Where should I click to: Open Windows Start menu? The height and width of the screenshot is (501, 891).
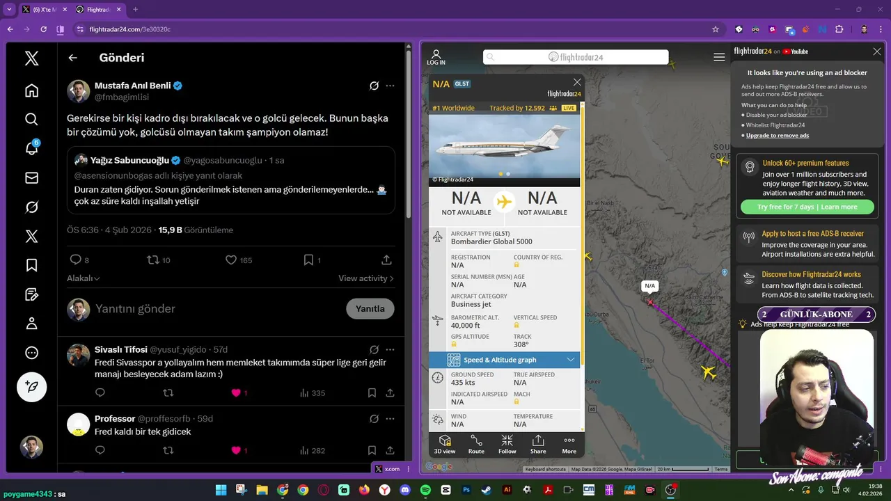coord(221,490)
